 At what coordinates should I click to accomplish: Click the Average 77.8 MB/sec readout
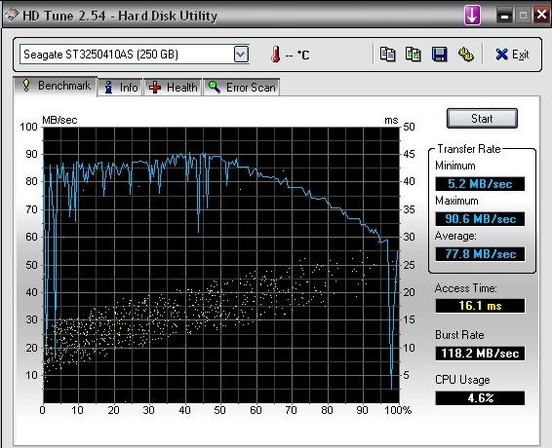coord(480,254)
